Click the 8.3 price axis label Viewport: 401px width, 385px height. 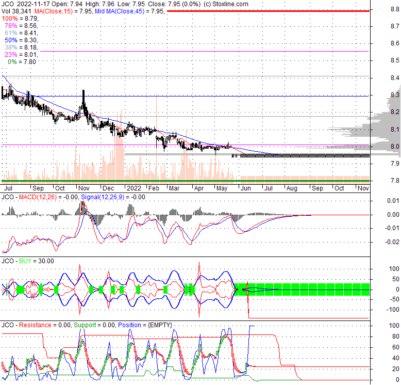point(395,95)
